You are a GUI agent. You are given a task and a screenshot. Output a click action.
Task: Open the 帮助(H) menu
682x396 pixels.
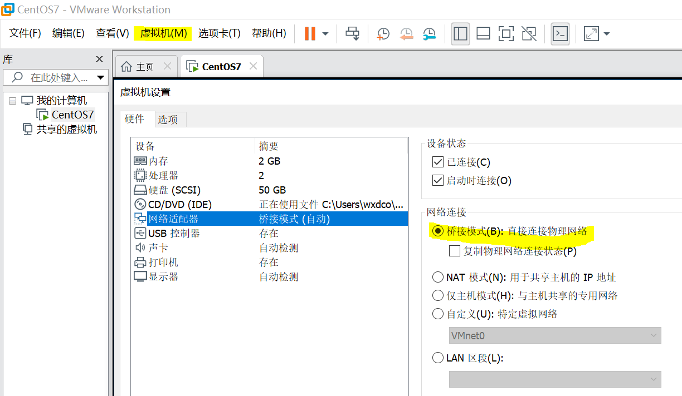[x=269, y=33]
